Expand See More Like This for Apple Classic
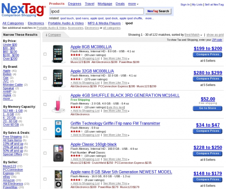 point(116,159)
